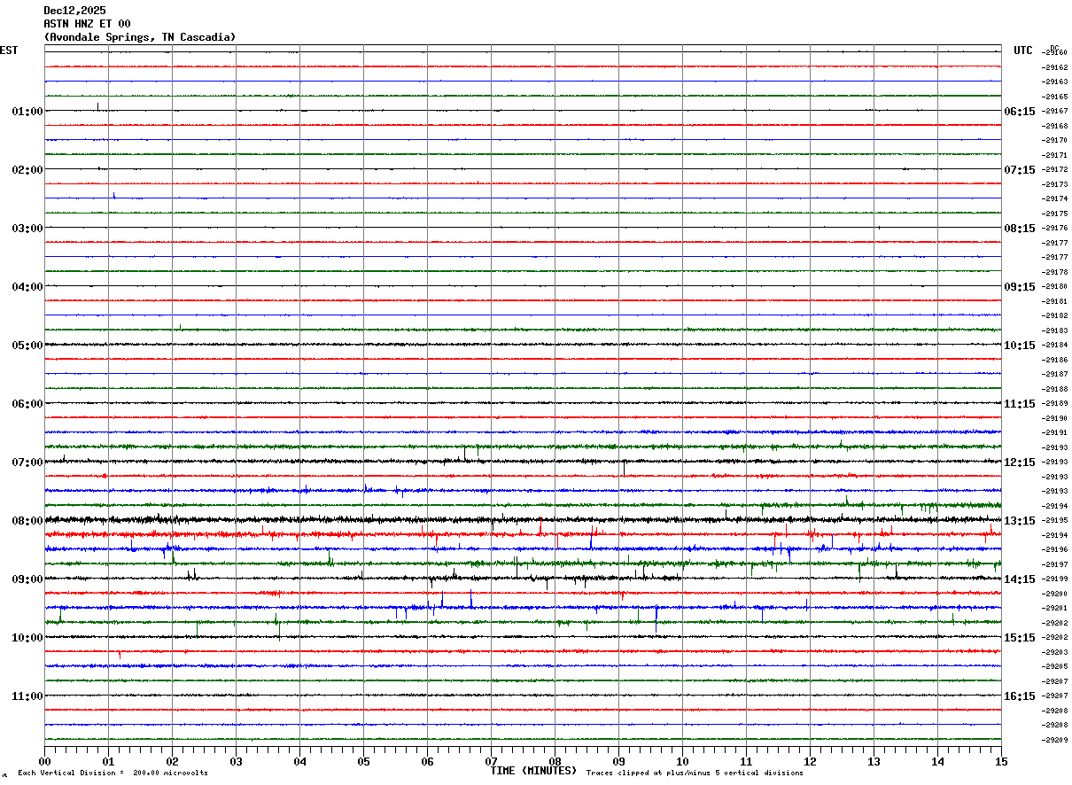Click the "01:00" EST hour label
The image size is (1072, 785).
[x=27, y=112]
